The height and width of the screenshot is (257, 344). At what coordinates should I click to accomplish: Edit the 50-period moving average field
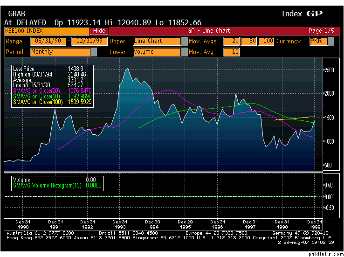pos(249,41)
